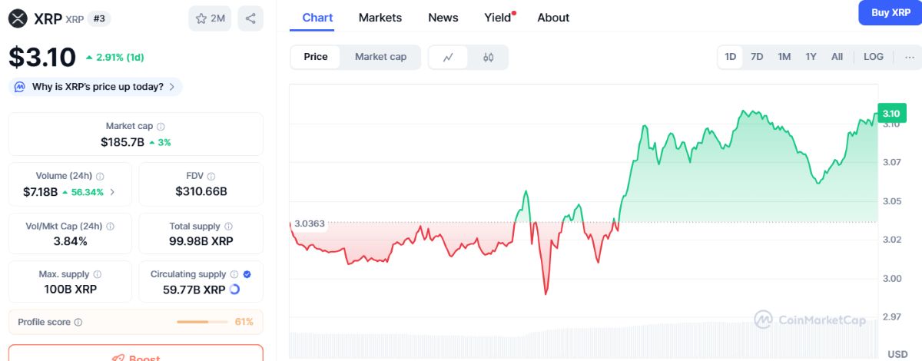Open the Yield tab
Screen dimensions: 922x361
[499, 18]
